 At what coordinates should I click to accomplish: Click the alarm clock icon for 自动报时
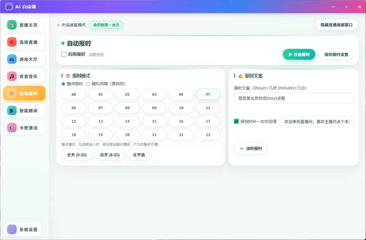pos(12,93)
